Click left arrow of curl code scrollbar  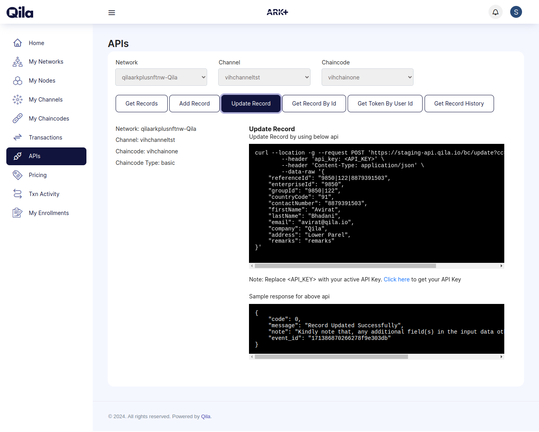252,266
